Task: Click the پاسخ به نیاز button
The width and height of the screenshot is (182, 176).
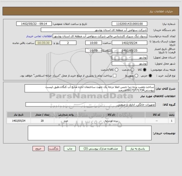Action: click(x=137, y=149)
